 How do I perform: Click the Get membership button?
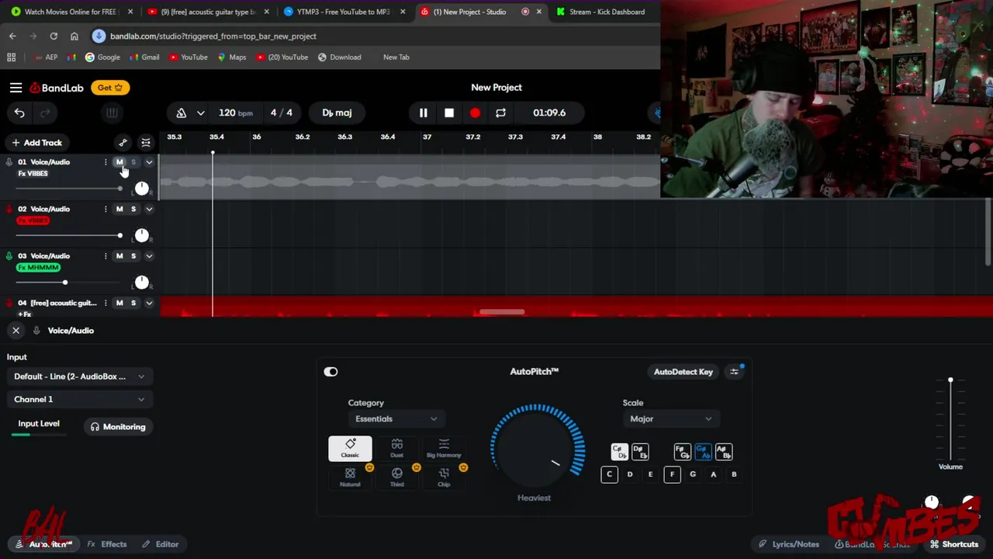tap(110, 88)
